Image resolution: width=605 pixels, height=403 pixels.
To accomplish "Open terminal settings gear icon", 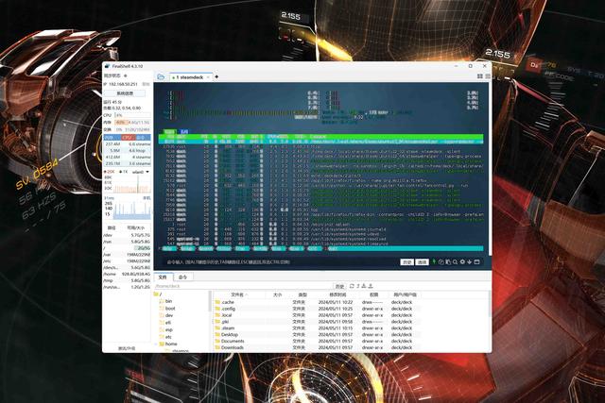I will point(462,262).
